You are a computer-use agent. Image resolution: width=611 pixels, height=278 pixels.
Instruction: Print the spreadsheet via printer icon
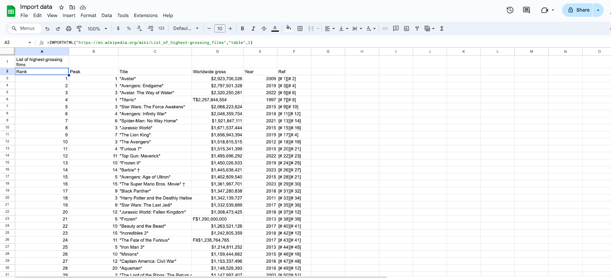click(x=69, y=29)
